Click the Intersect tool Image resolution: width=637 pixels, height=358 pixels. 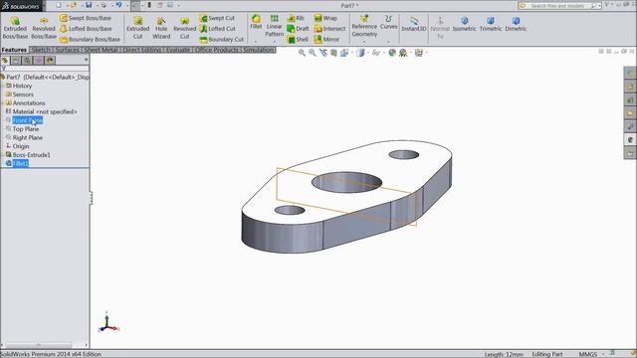pyautogui.click(x=329, y=29)
